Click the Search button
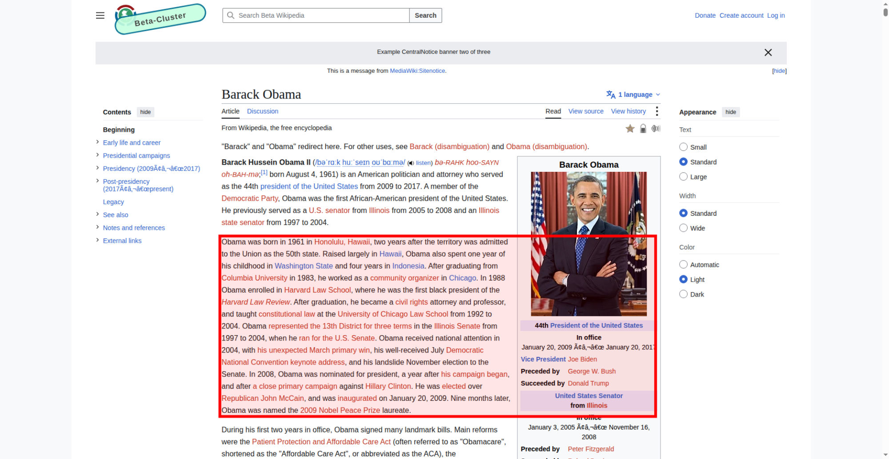Screen dimensions: 889x459 [425, 16]
